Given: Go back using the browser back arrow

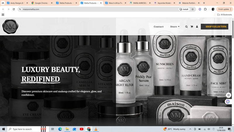Looking at the screenshot, I should (3, 9).
